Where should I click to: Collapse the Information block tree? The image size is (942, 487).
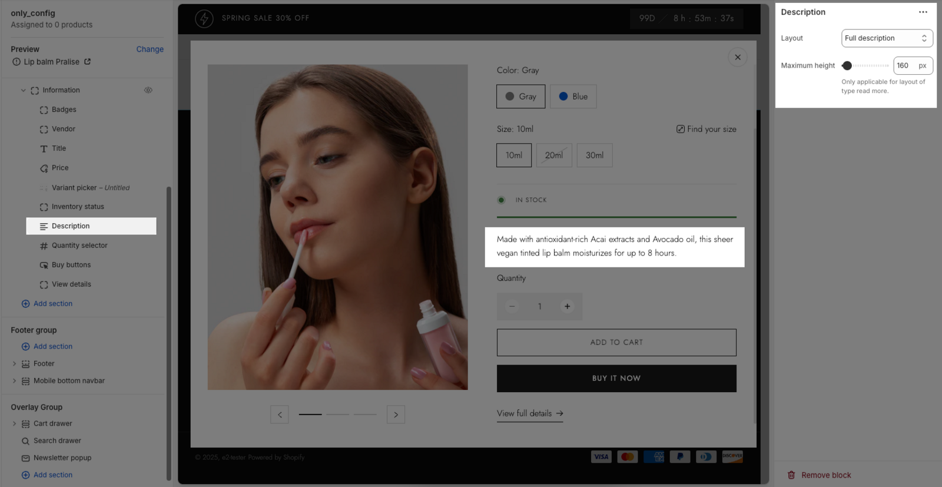click(x=24, y=90)
